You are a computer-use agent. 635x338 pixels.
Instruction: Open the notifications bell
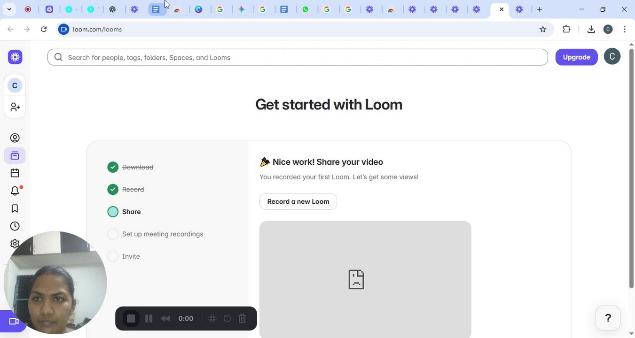click(x=15, y=191)
